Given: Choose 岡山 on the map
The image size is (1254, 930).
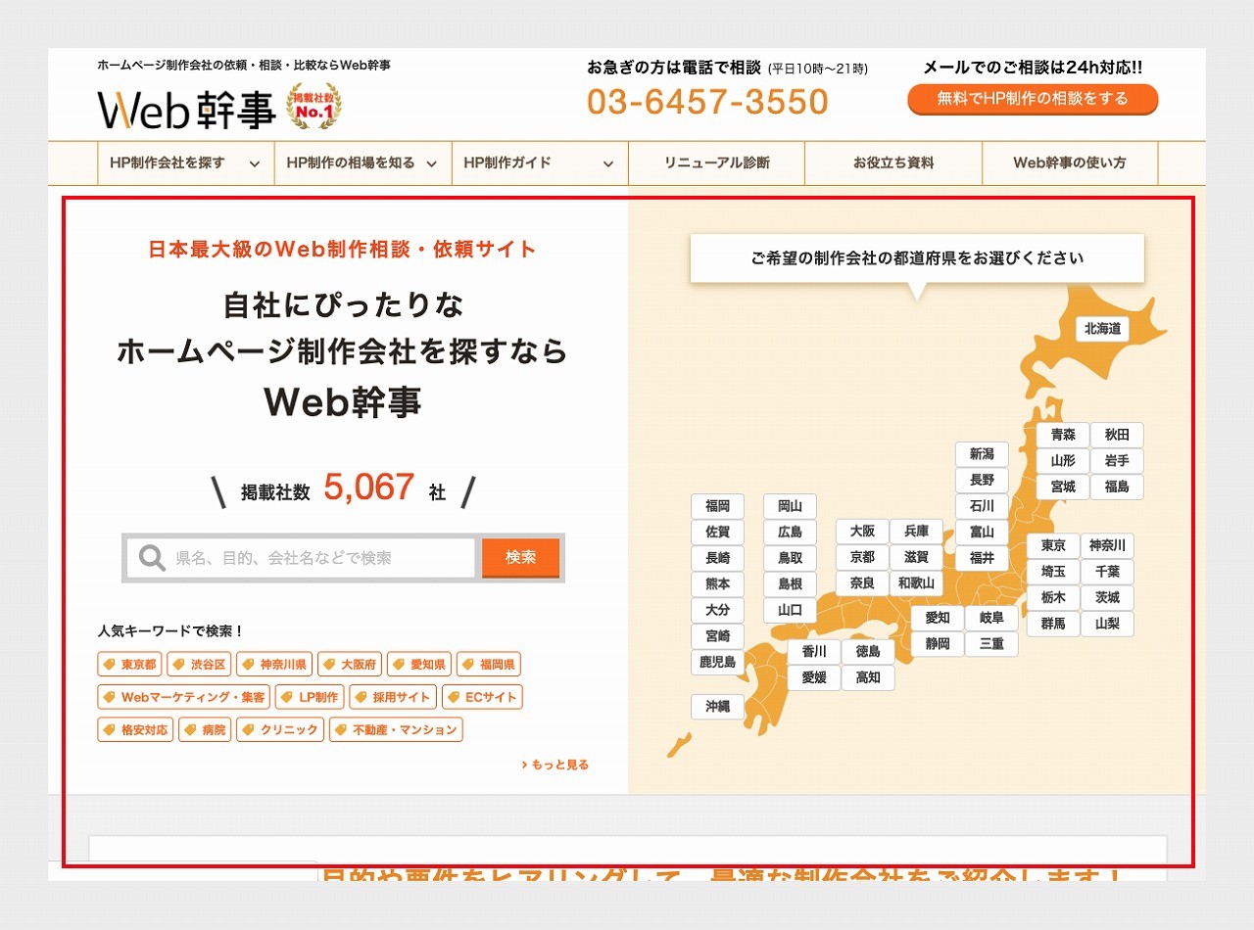Looking at the screenshot, I should [x=790, y=506].
